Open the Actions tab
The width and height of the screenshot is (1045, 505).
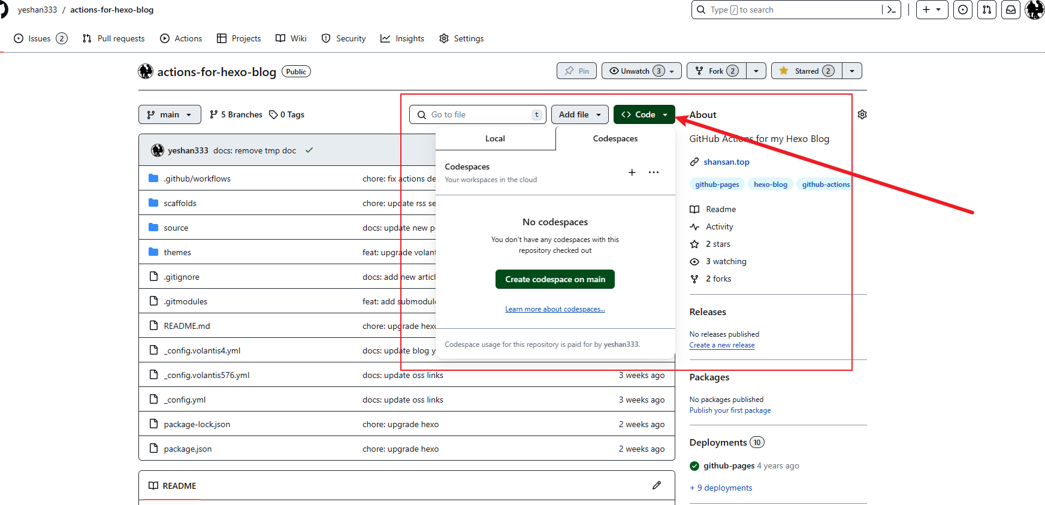tap(181, 38)
